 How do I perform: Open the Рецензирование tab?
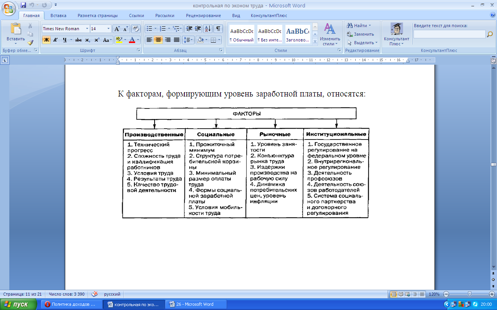[x=203, y=15]
